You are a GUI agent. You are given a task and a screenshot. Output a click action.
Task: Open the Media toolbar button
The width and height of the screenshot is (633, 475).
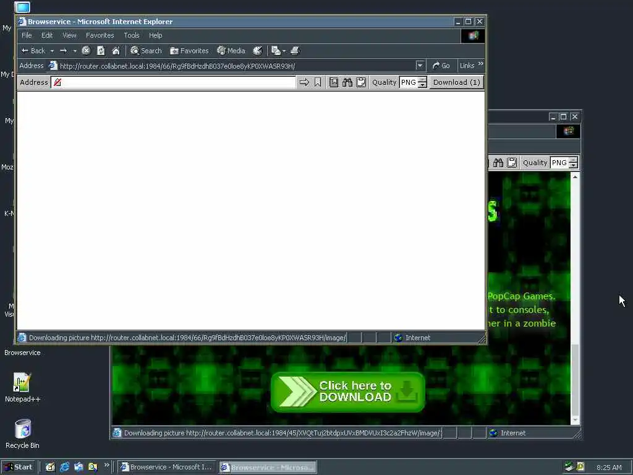(x=231, y=51)
